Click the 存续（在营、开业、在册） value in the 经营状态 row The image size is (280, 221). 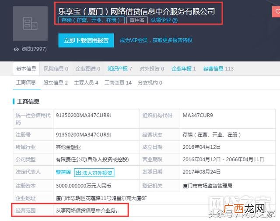pos(212,135)
